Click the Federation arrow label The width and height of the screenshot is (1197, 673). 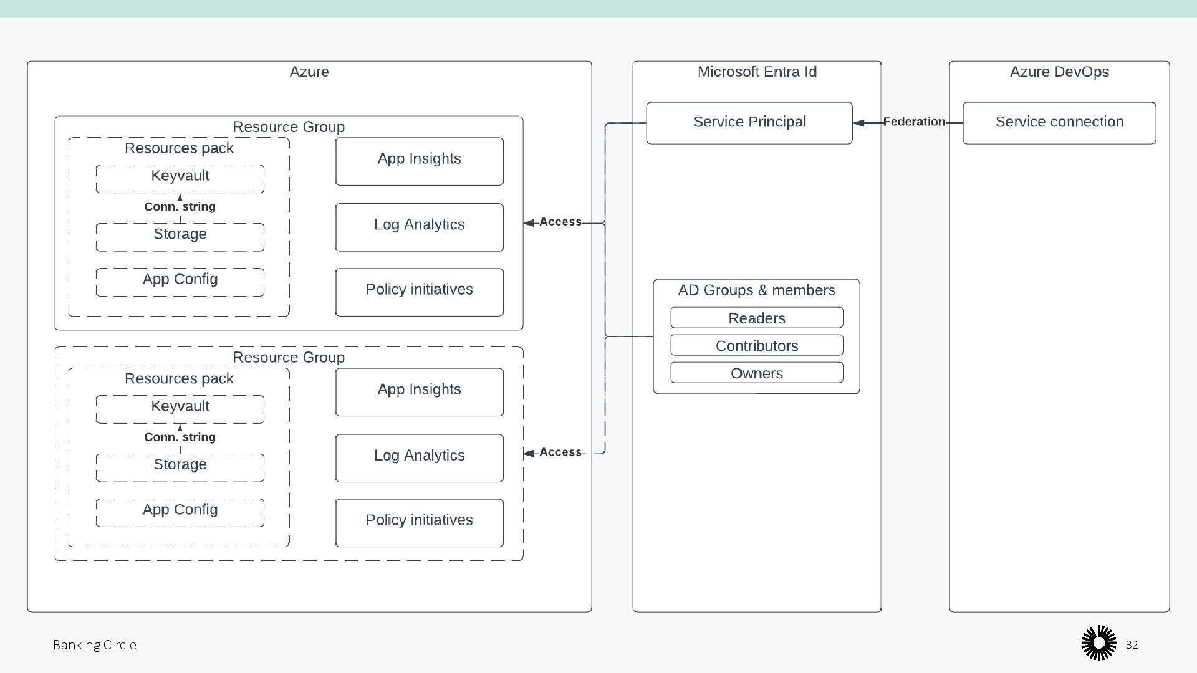(x=913, y=122)
